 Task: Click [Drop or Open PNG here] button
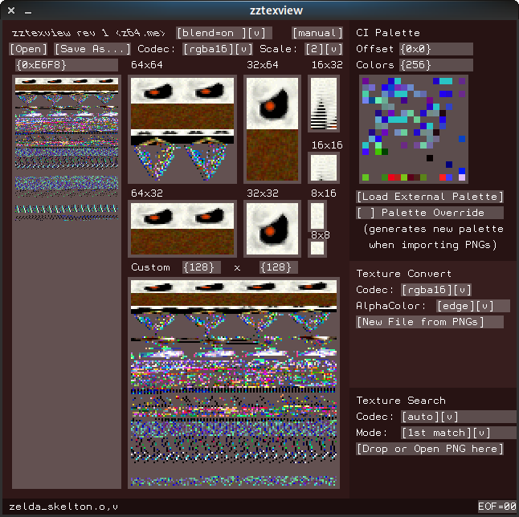point(430,449)
